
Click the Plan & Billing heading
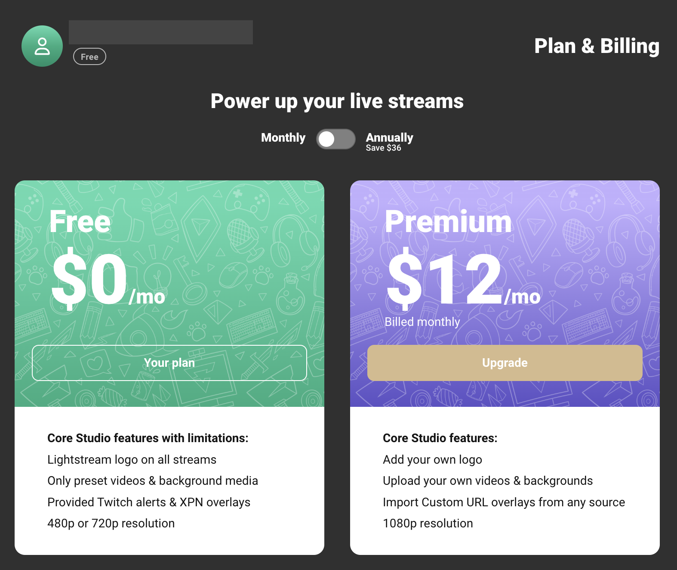click(597, 46)
